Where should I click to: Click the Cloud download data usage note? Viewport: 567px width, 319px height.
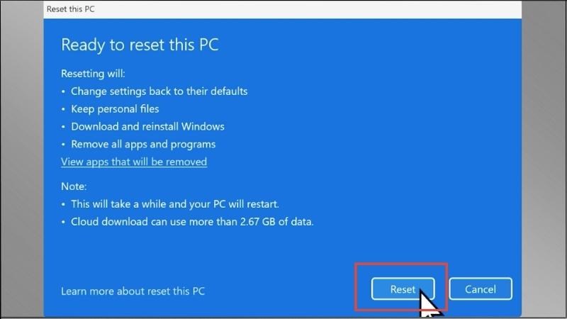[192, 222]
